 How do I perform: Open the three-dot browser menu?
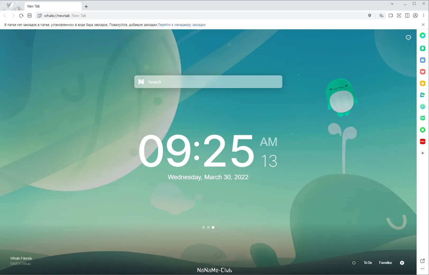pos(423,16)
